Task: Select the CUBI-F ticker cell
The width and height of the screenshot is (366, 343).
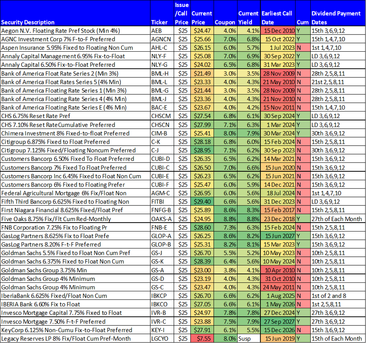Action: pyautogui.click(x=162, y=185)
